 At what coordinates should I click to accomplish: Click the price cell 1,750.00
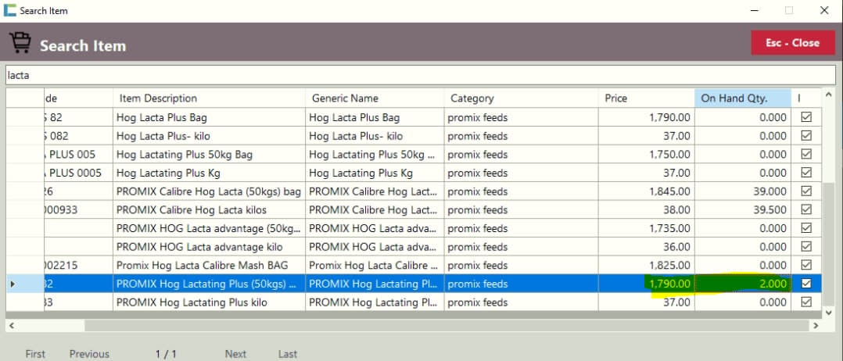coord(646,154)
